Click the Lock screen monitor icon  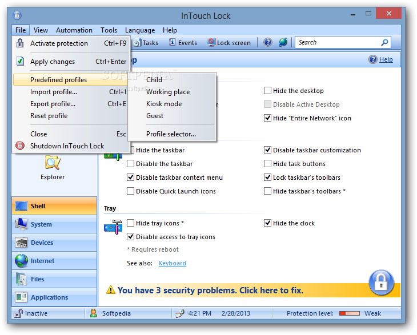pyautogui.click(x=211, y=42)
